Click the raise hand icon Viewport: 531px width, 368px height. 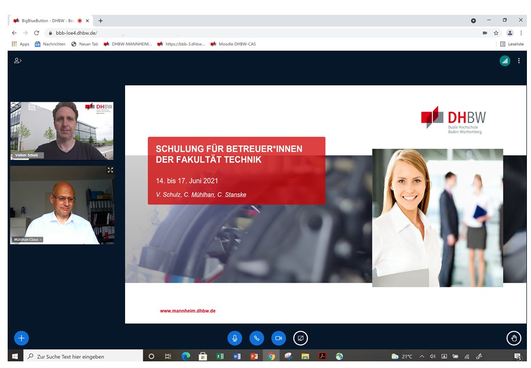point(514,338)
